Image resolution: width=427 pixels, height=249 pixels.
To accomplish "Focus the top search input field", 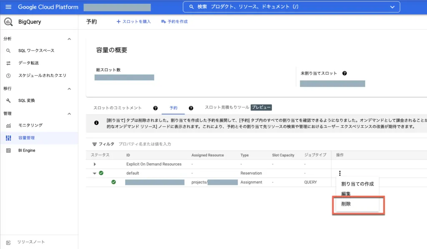I will point(291,7).
